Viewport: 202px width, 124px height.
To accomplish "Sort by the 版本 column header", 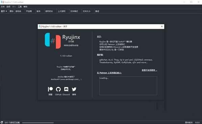I will (39, 11).
